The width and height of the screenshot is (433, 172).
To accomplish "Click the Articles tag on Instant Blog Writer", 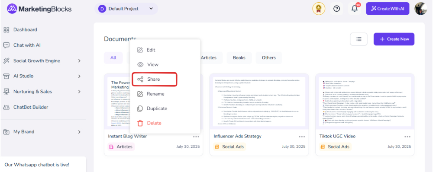I will 121,147.
